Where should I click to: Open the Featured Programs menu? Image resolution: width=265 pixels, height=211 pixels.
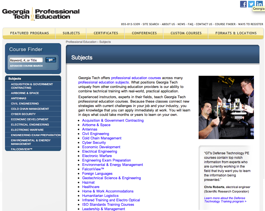29,33
